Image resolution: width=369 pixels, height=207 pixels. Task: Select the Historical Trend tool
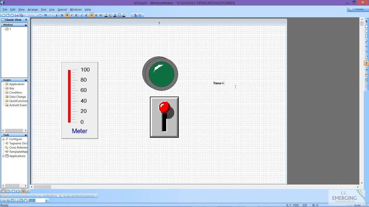click(366, 80)
